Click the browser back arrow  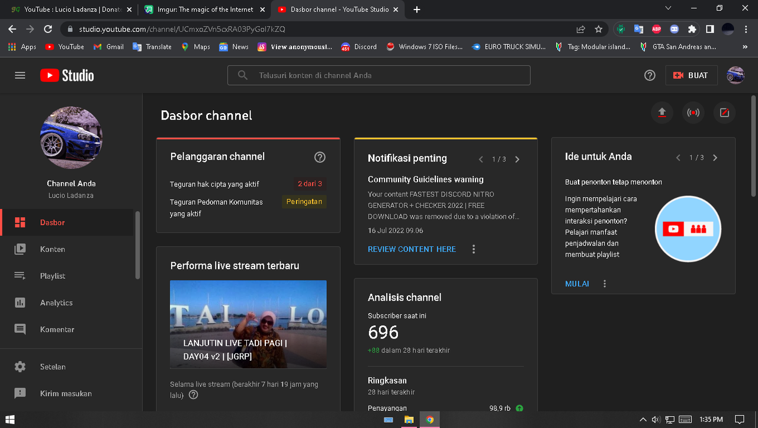coord(12,29)
